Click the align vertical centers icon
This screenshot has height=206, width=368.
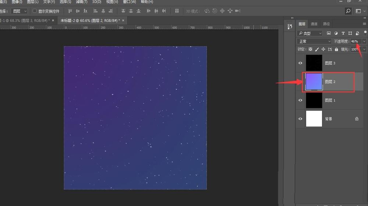(78, 11)
